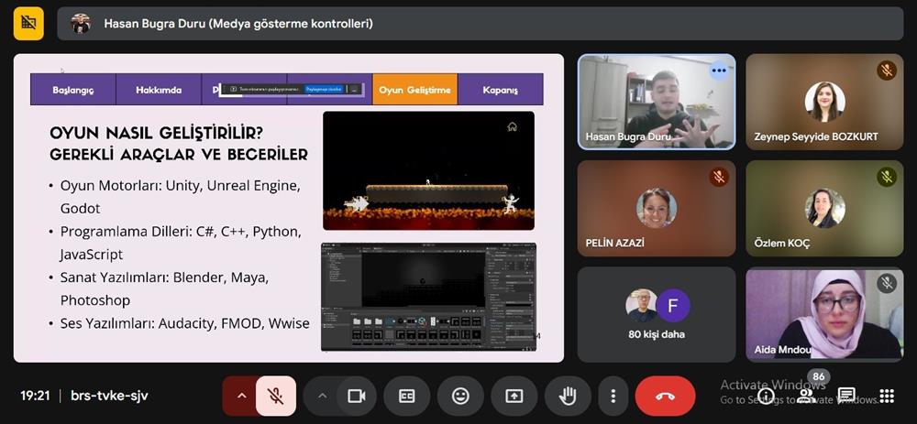The image size is (917, 424).
Task: Select the Oyun Geliştirme slide tab
Action: pos(414,90)
